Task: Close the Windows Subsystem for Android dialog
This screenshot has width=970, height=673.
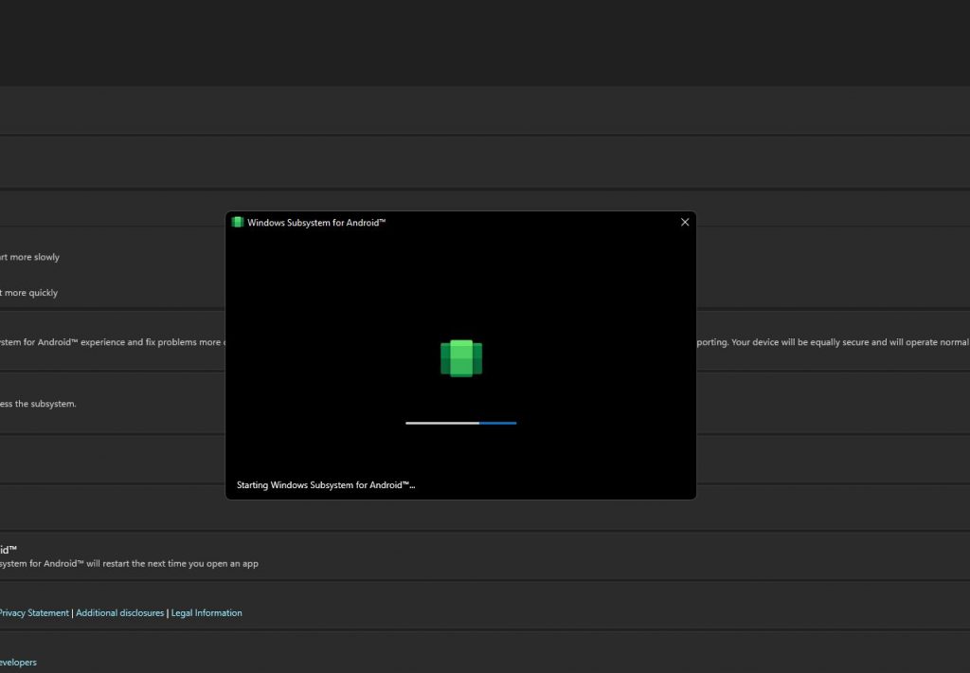Action: click(684, 222)
